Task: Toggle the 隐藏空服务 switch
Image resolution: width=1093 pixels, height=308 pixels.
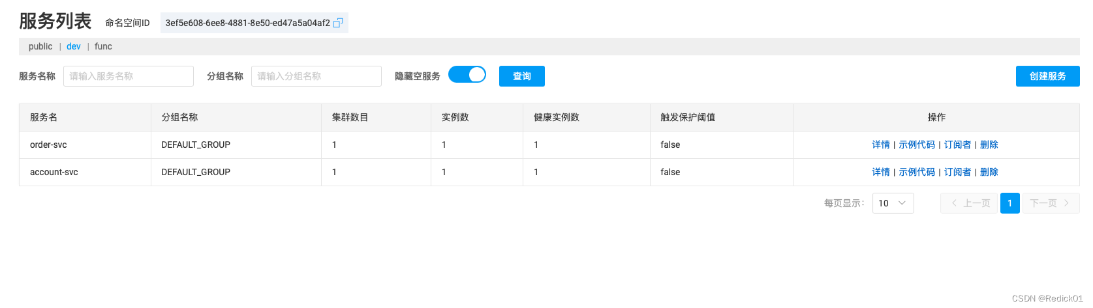Action: pos(467,75)
